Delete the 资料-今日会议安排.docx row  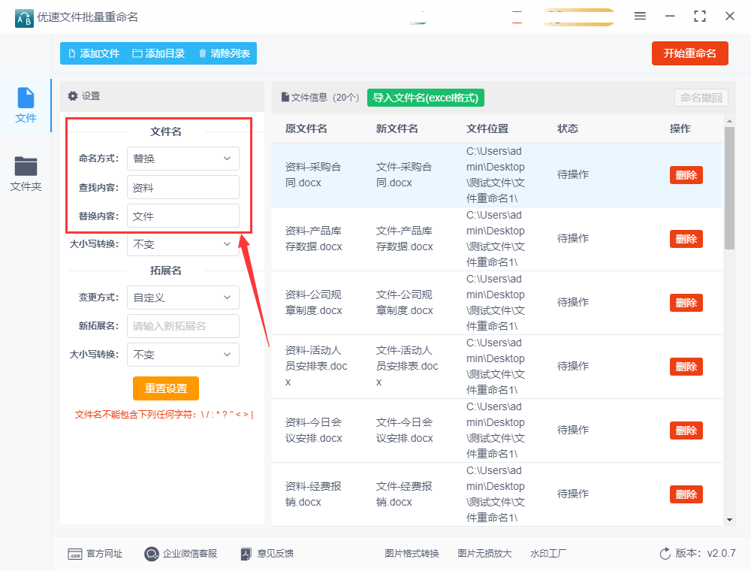point(686,431)
